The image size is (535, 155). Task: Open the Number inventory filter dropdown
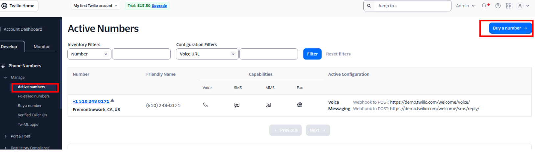89,54
